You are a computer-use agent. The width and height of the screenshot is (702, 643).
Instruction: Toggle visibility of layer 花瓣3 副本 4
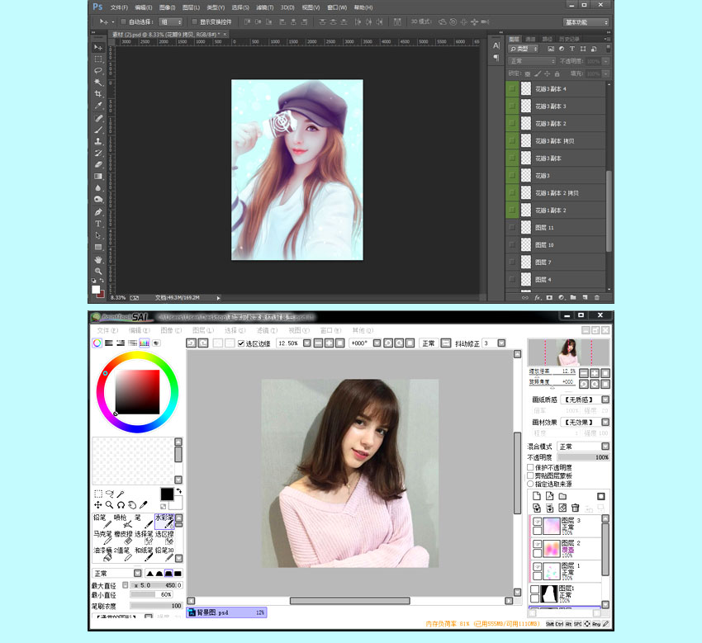[x=512, y=89]
